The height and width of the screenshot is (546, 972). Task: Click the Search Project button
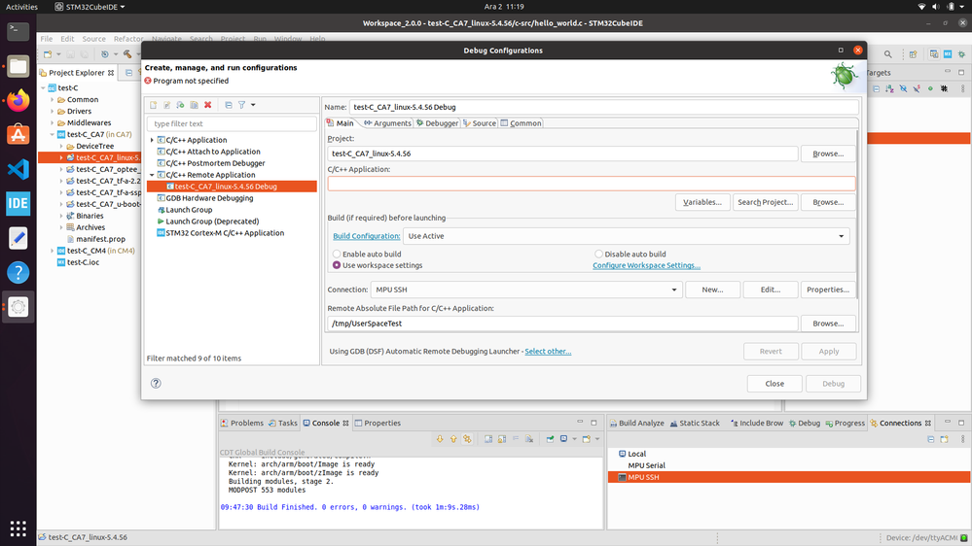(765, 202)
